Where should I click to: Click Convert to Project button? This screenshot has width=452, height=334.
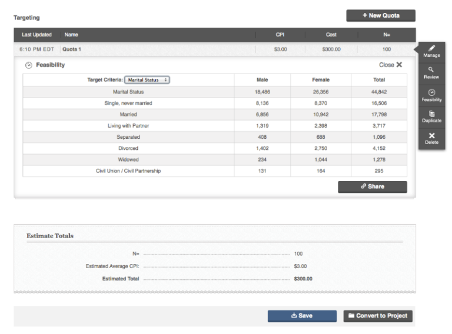(378, 316)
